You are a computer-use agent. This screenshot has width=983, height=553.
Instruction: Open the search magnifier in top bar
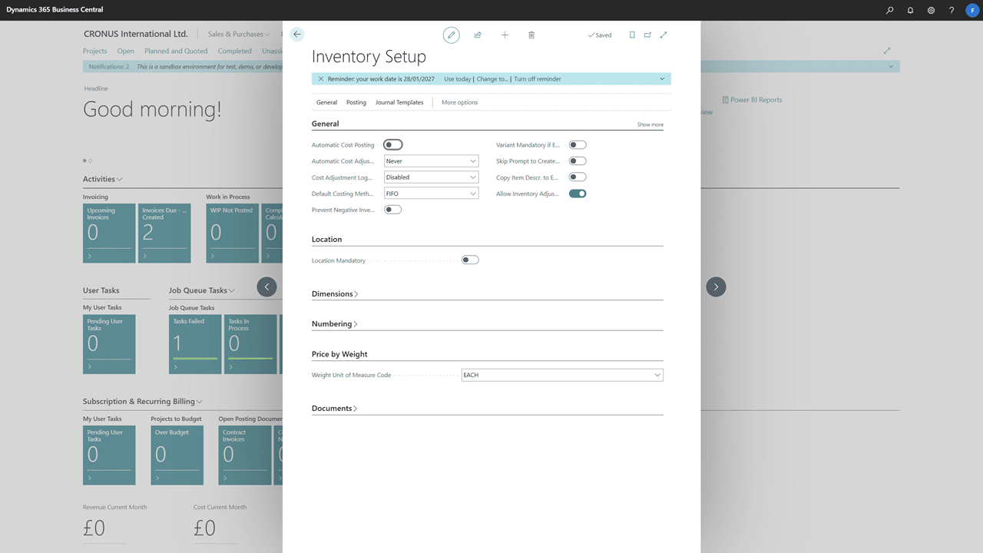[x=889, y=10]
